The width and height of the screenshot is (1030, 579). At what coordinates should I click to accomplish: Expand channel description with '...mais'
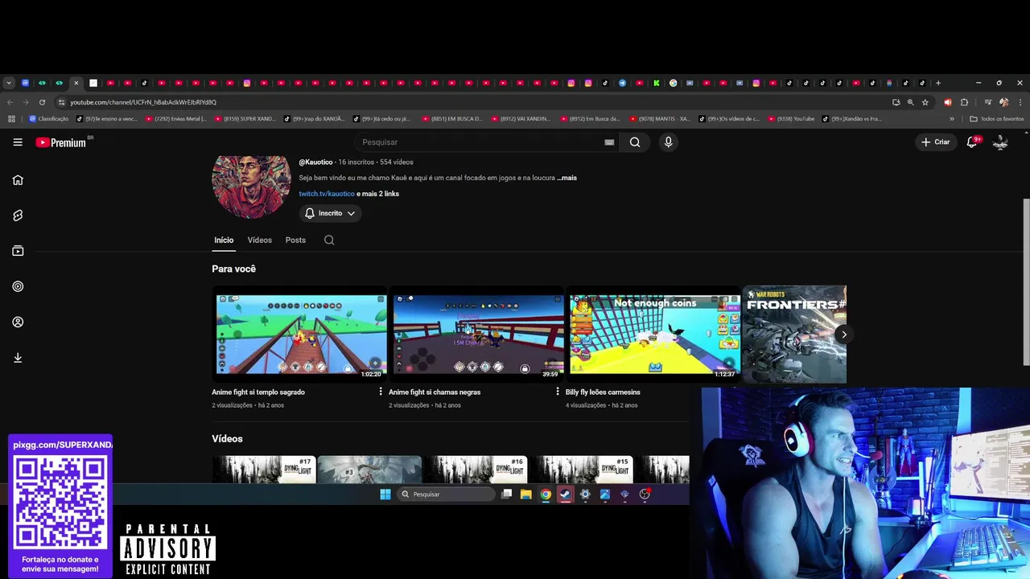pyautogui.click(x=566, y=178)
